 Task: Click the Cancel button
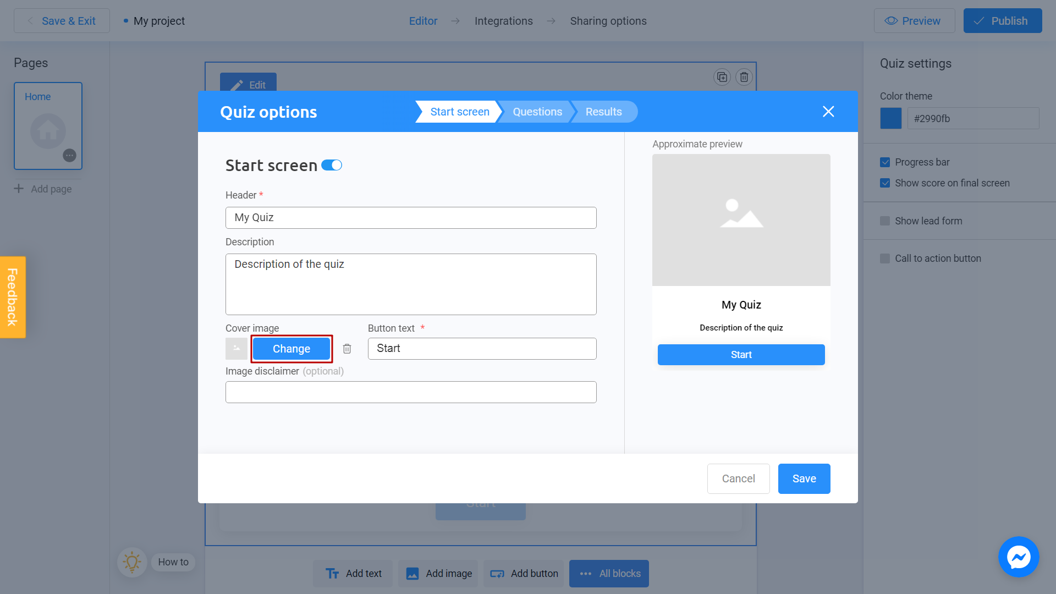click(x=738, y=479)
